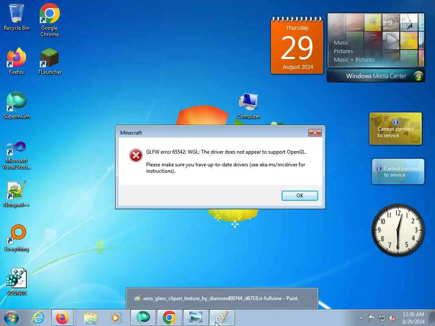Switch to Chrome on the taskbar
The width and height of the screenshot is (435, 326).
(169, 318)
